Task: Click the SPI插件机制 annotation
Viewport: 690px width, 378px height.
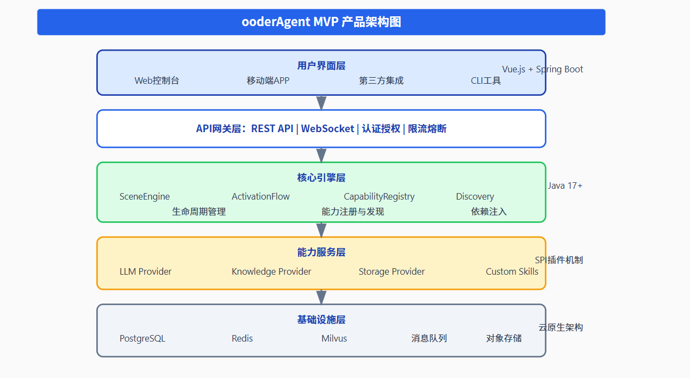Action: point(559,260)
